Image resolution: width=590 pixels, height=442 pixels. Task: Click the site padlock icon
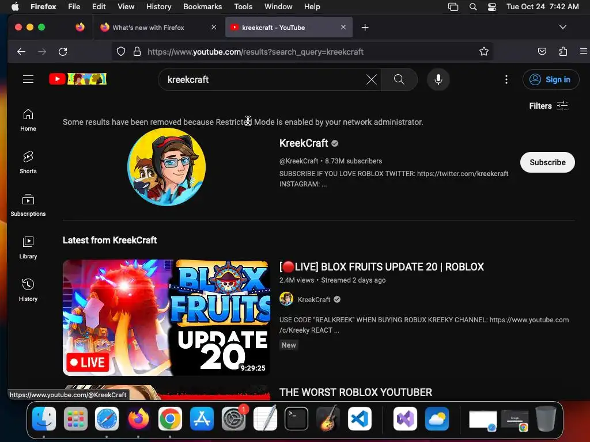coord(137,51)
